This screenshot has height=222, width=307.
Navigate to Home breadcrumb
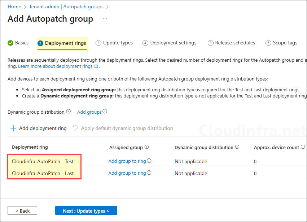14,6
